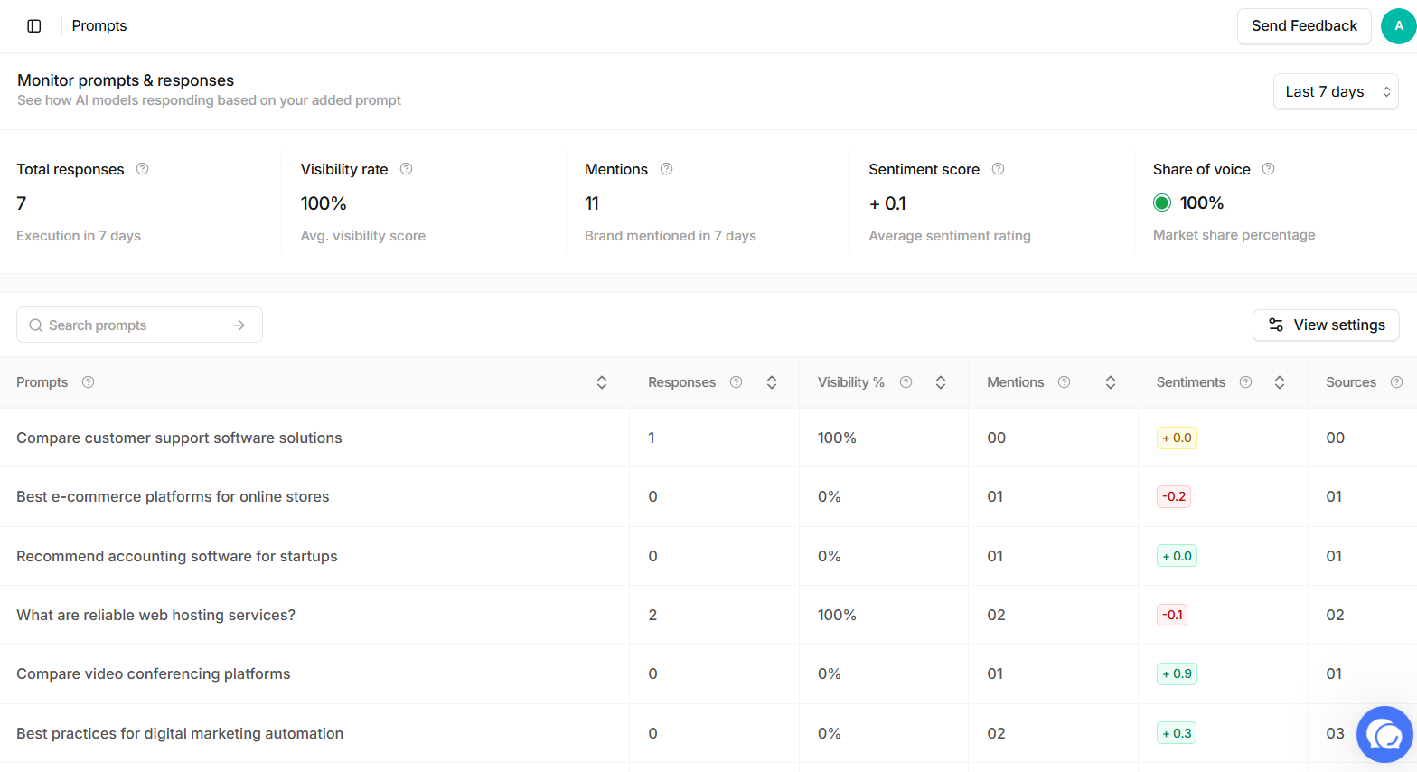Click the Search prompts field
Screen dimensions: 1417x772
139,325
